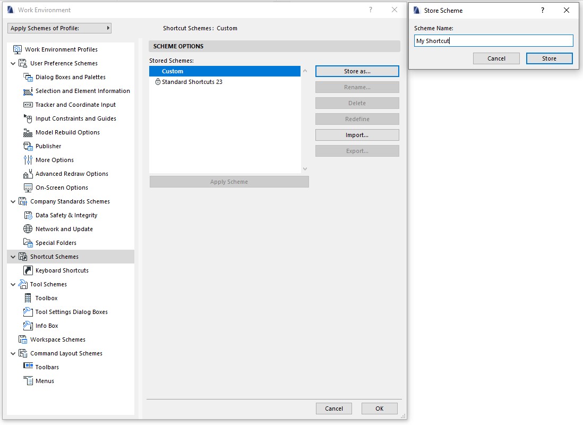Select the Info Box tree item label
The height and width of the screenshot is (425, 583).
click(x=47, y=326)
